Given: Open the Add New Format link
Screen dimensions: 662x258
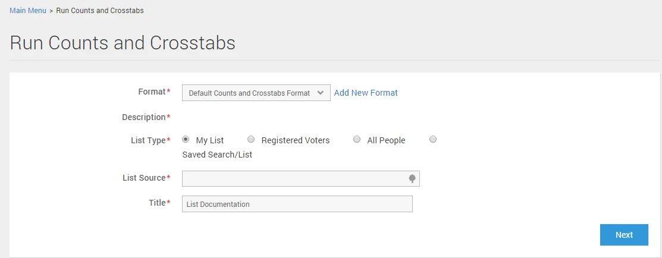Looking at the screenshot, I should click(x=366, y=93).
